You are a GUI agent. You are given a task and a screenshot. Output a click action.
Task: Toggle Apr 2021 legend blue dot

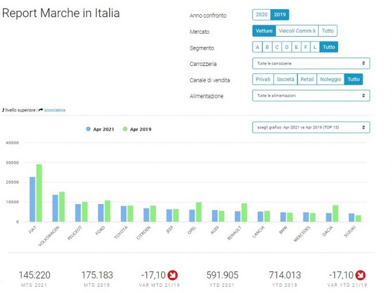coord(88,129)
